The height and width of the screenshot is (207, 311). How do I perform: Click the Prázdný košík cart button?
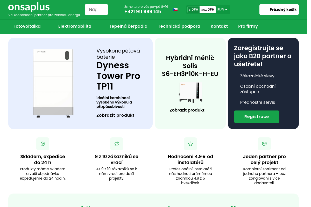point(279,10)
